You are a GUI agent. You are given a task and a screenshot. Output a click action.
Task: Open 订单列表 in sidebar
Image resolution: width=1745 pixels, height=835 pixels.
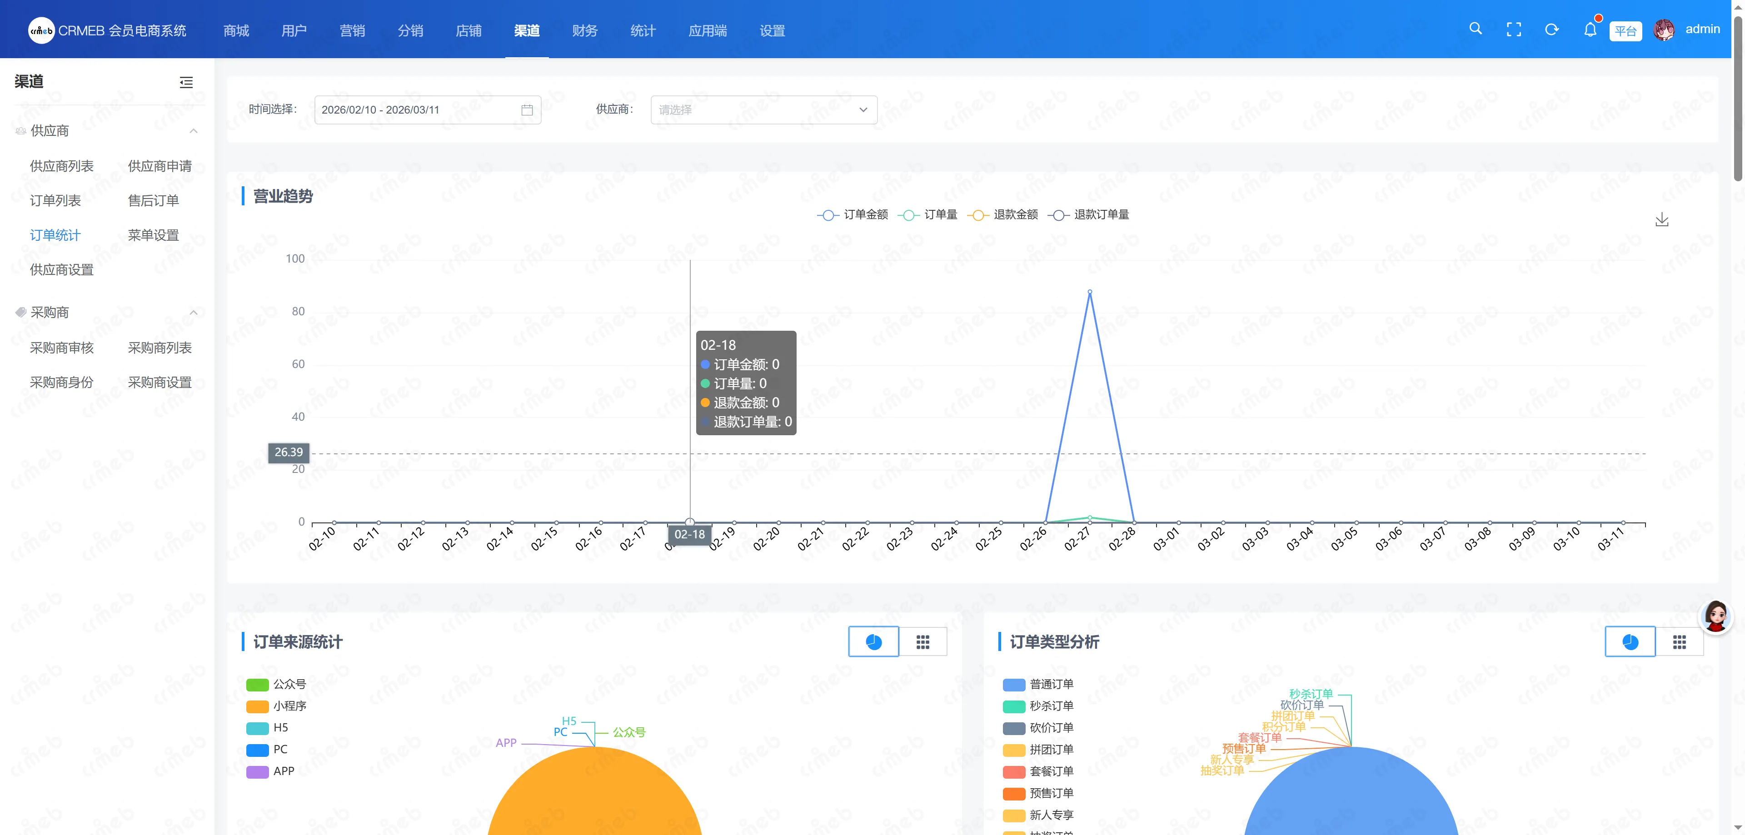[55, 200]
